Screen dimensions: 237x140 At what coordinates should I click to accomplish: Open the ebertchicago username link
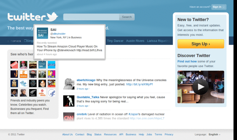[86, 80]
